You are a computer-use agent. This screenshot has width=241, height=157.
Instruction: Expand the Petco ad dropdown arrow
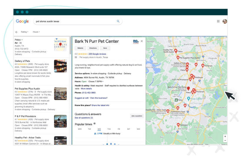tap(22, 40)
